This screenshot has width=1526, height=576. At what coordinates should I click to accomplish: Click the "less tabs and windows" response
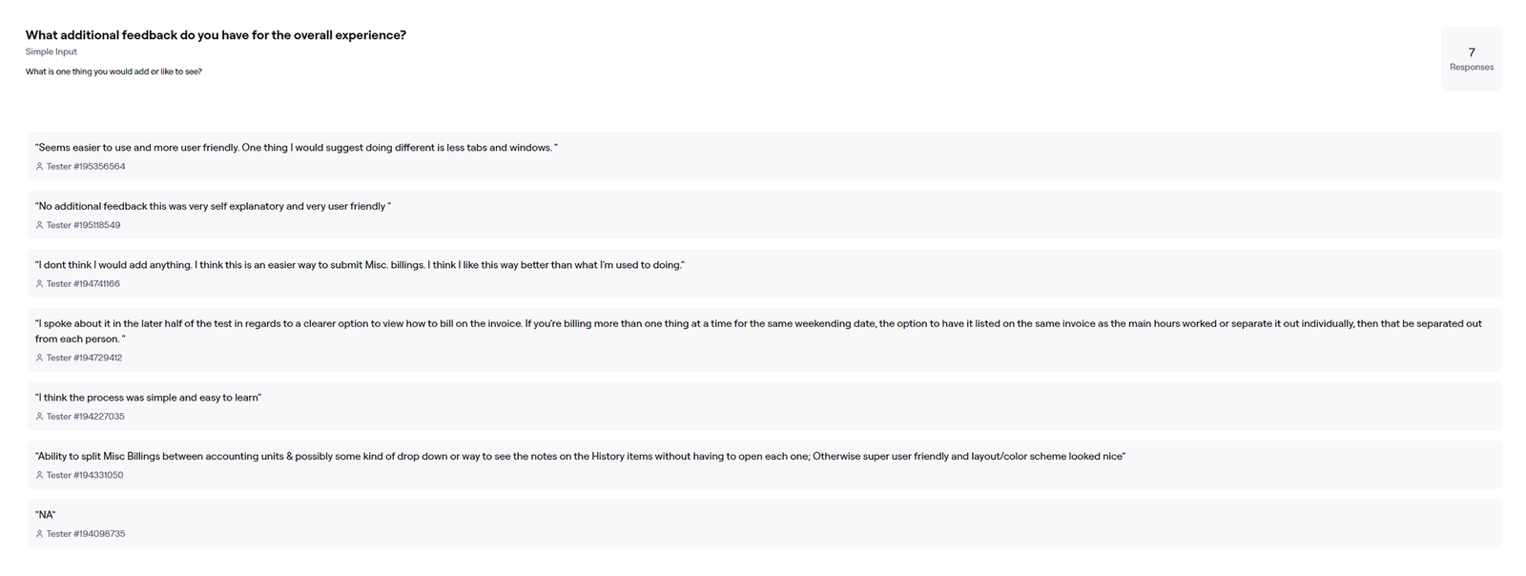coord(296,148)
